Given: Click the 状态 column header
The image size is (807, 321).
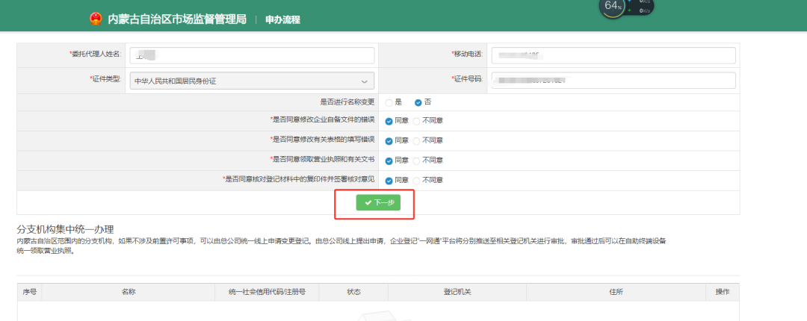Looking at the screenshot, I should tap(353, 292).
